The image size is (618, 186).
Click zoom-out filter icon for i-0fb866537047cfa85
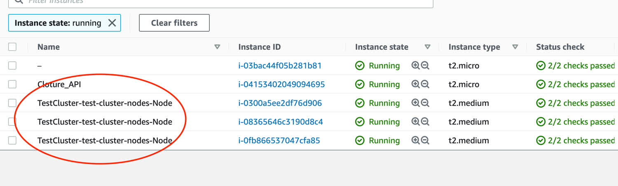pos(425,140)
